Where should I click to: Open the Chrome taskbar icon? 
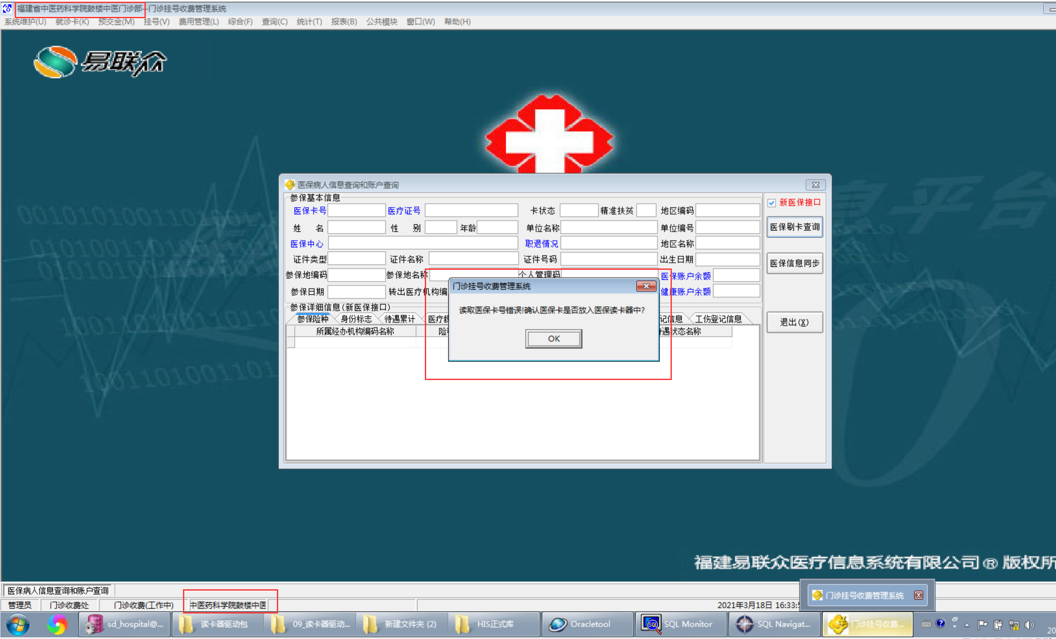point(58,625)
